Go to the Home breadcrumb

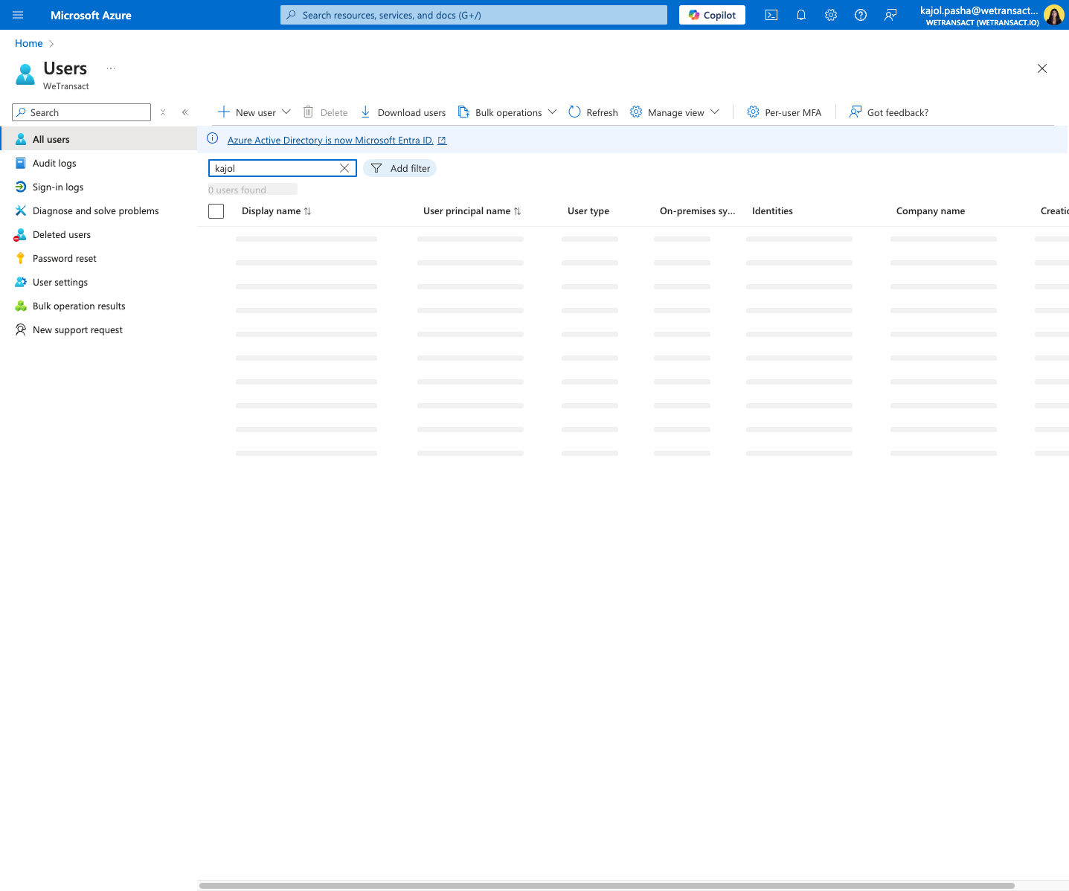29,43
